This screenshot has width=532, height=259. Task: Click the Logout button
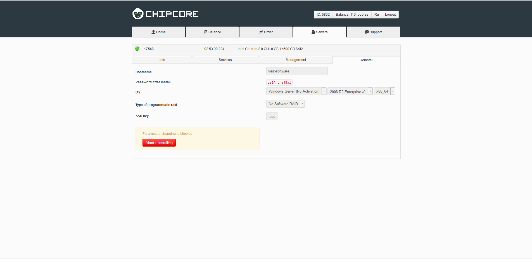pyautogui.click(x=390, y=15)
